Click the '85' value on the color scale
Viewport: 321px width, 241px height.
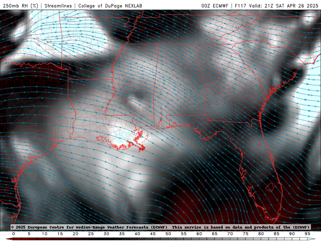[276, 234]
